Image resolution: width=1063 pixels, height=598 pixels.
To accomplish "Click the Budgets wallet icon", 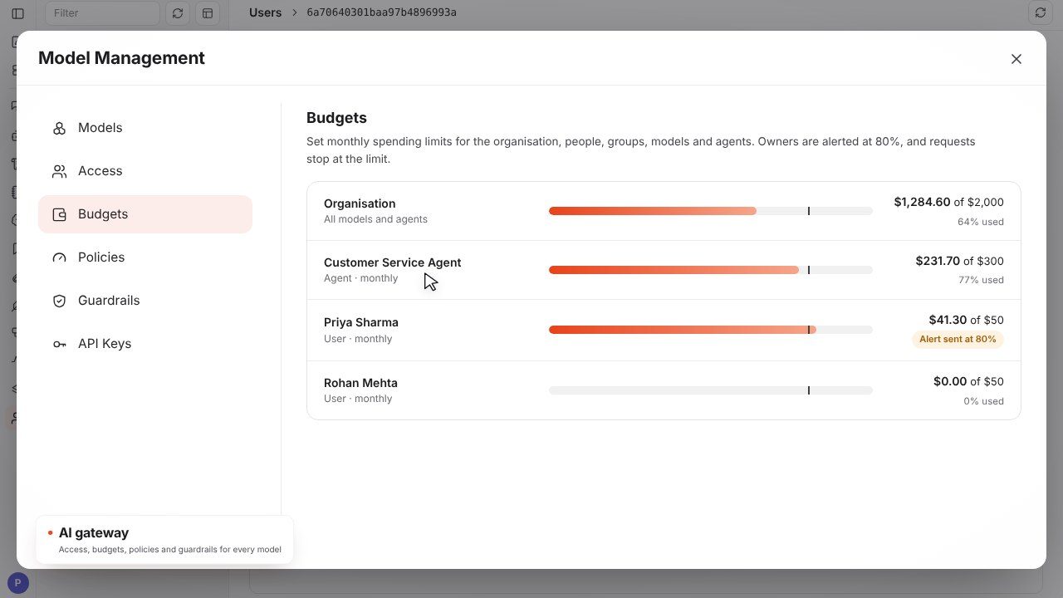I will [x=59, y=214].
